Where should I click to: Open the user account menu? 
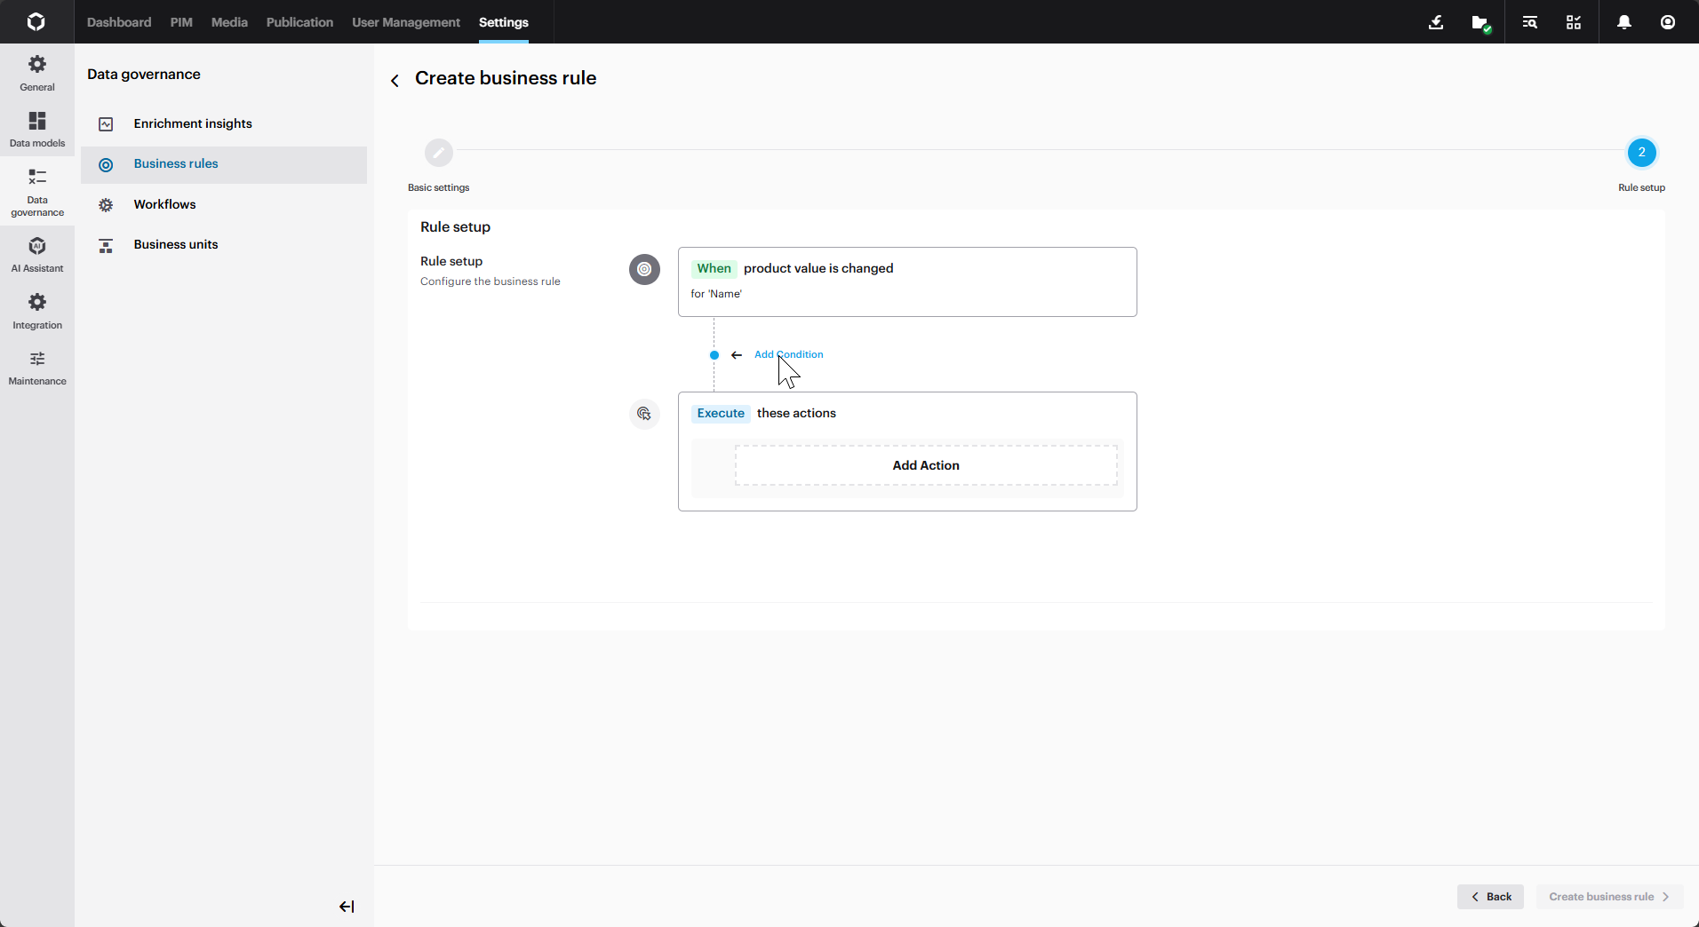pos(1669,22)
